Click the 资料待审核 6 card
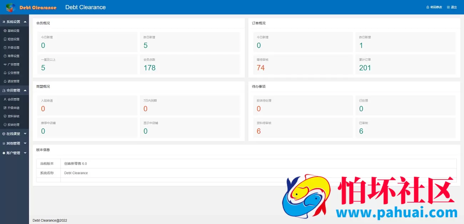464x224 pixels. pos(303,128)
